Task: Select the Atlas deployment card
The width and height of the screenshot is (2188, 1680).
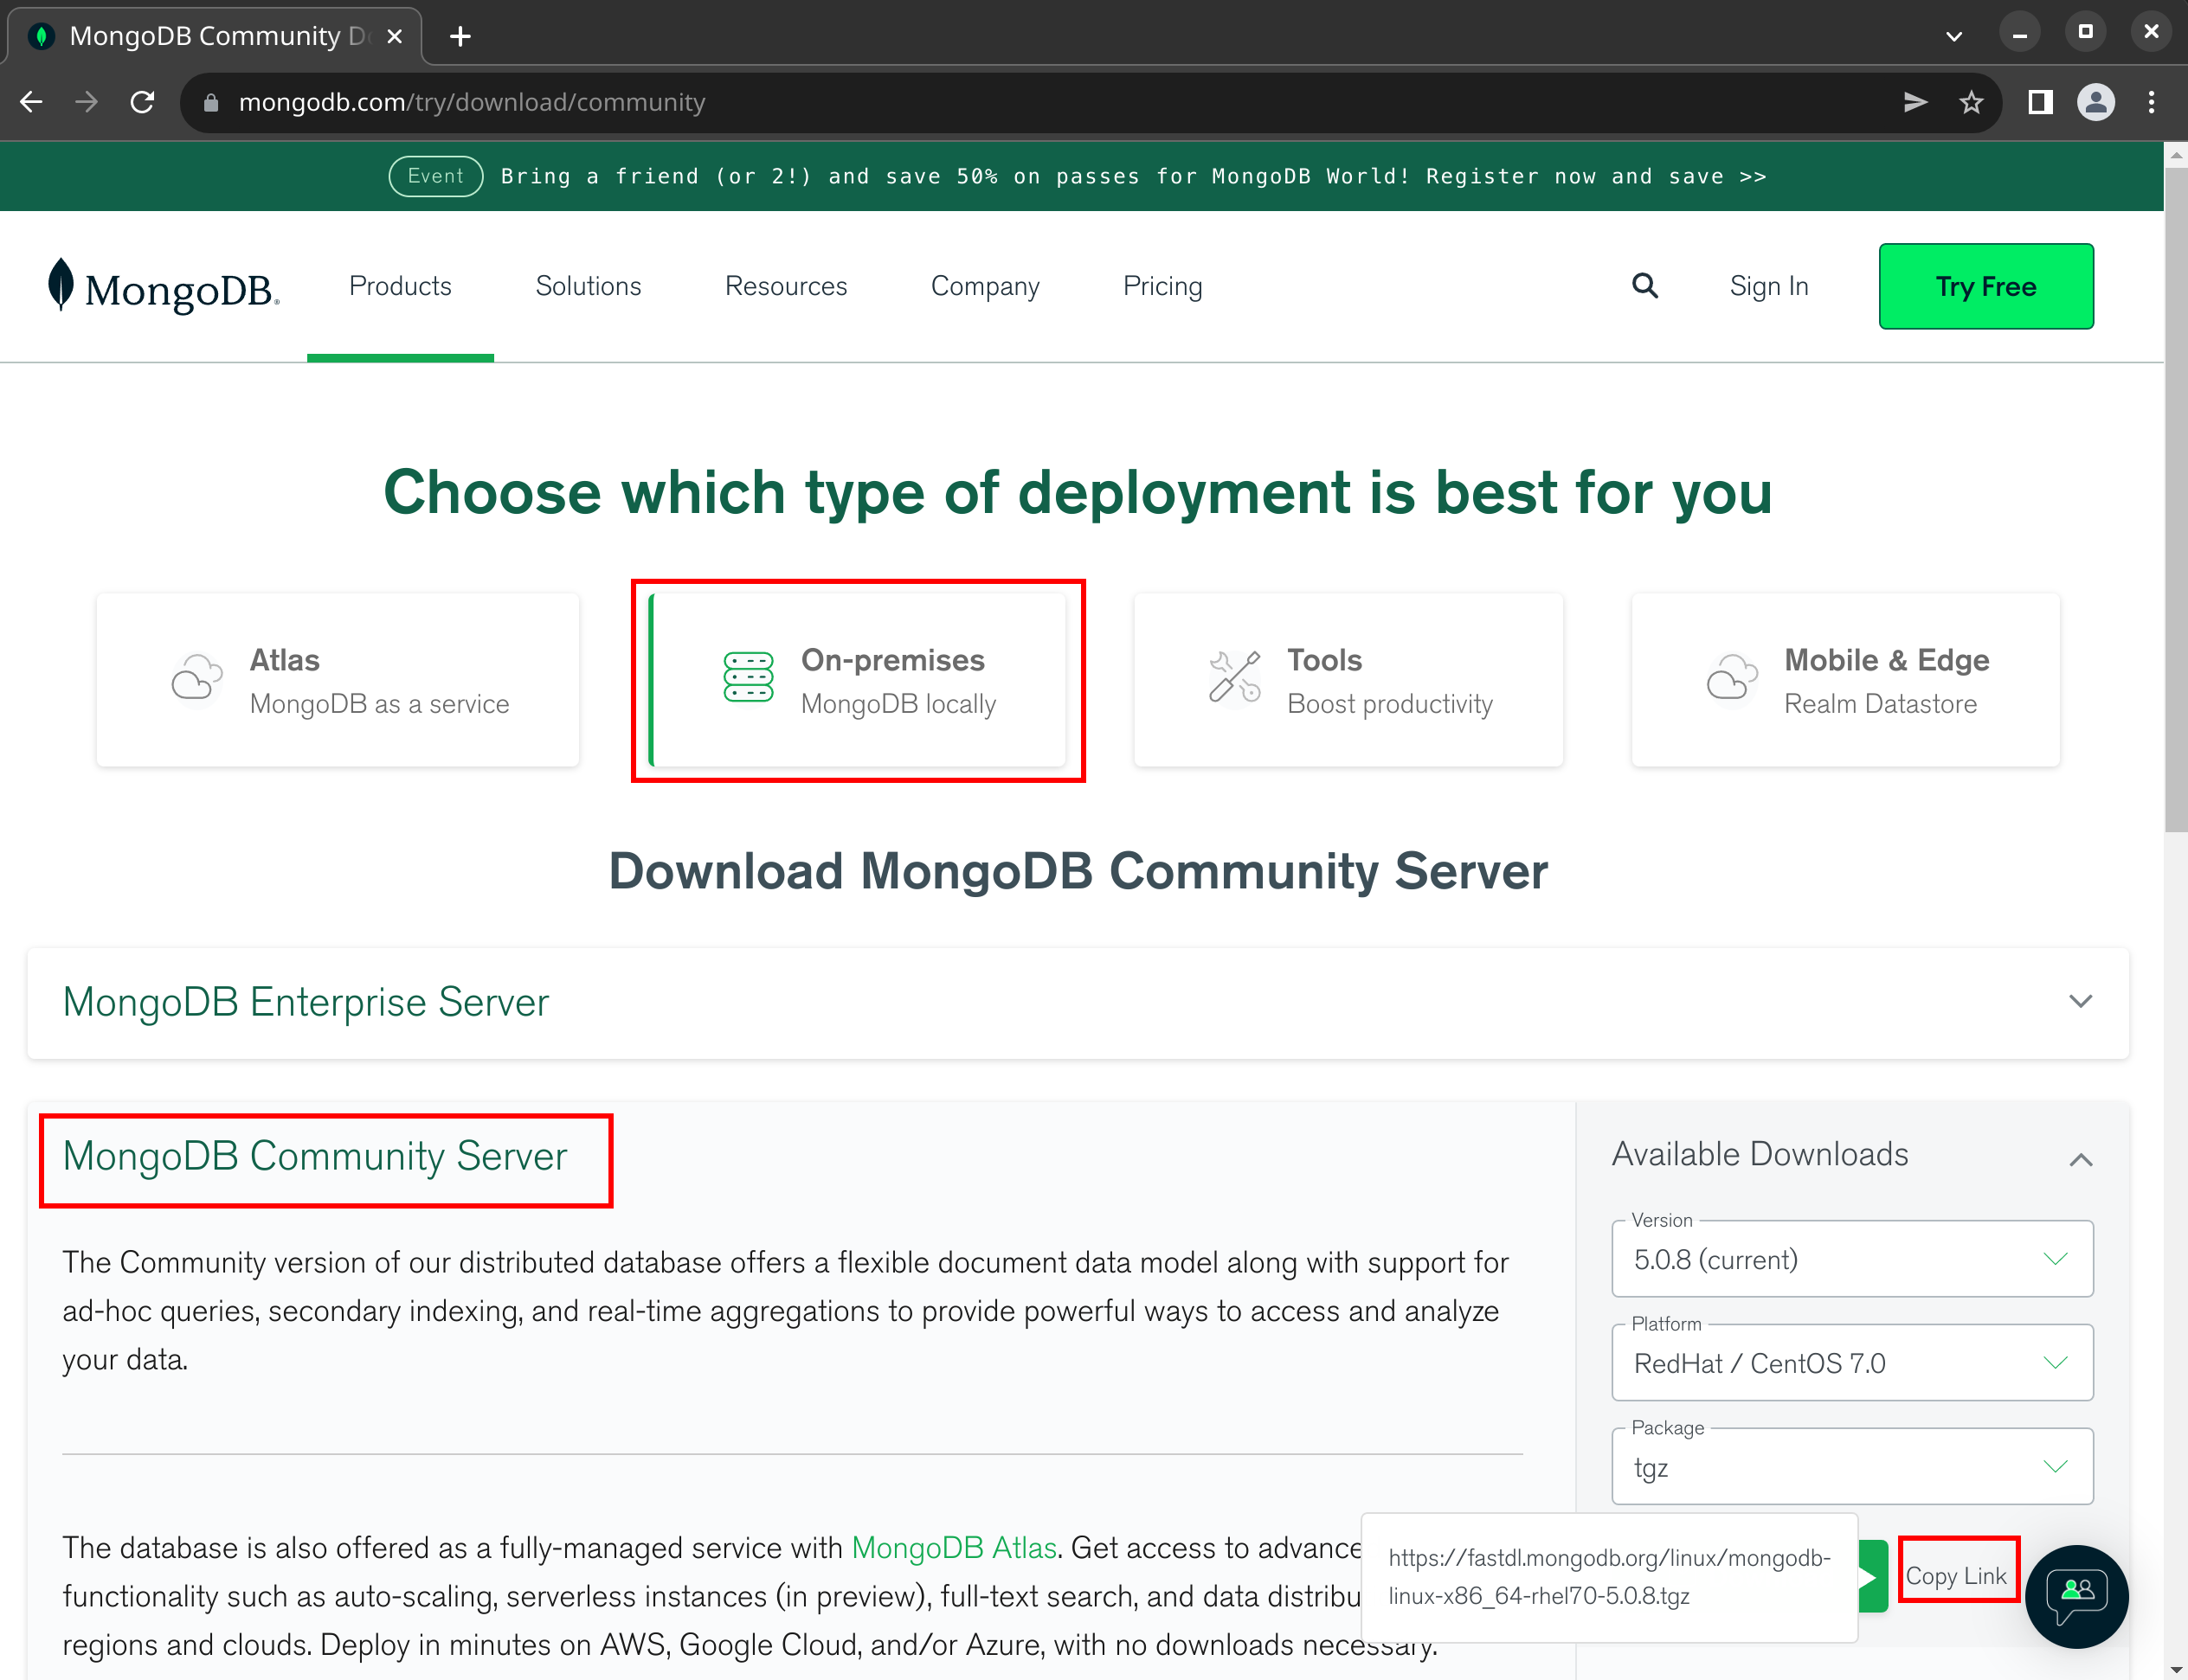Action: [x=338, y=680]
